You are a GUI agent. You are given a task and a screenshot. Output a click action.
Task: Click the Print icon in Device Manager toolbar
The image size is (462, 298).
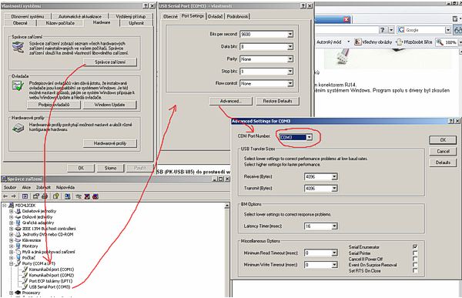45,196
